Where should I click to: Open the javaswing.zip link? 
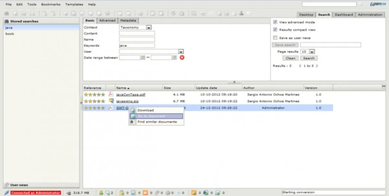pos(127,101)
